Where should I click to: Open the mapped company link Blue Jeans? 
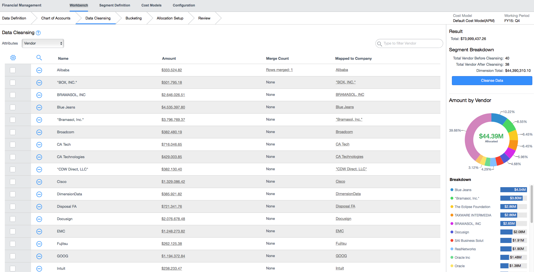click(345, 107)
